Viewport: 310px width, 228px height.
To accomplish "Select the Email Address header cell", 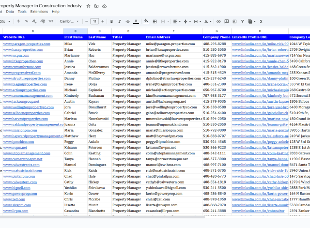I will [x=173, y=37].
